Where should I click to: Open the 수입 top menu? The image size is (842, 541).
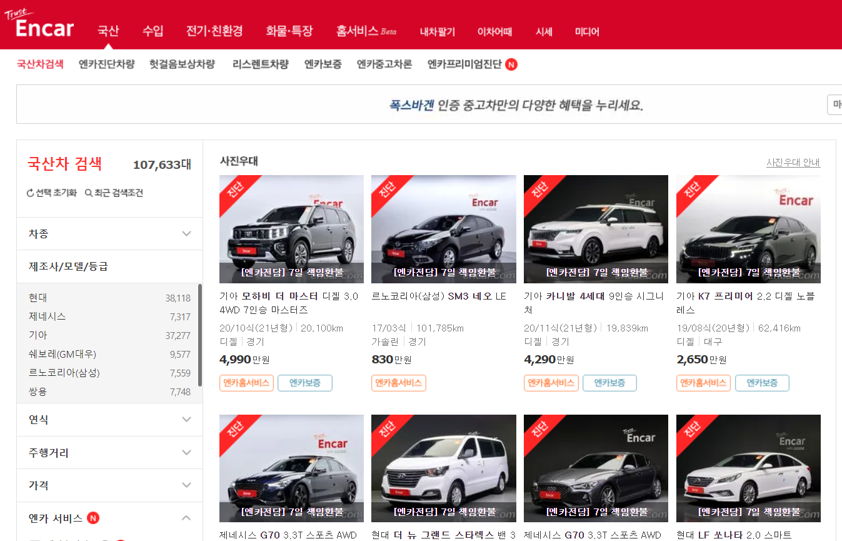click(x=153, y=31)
